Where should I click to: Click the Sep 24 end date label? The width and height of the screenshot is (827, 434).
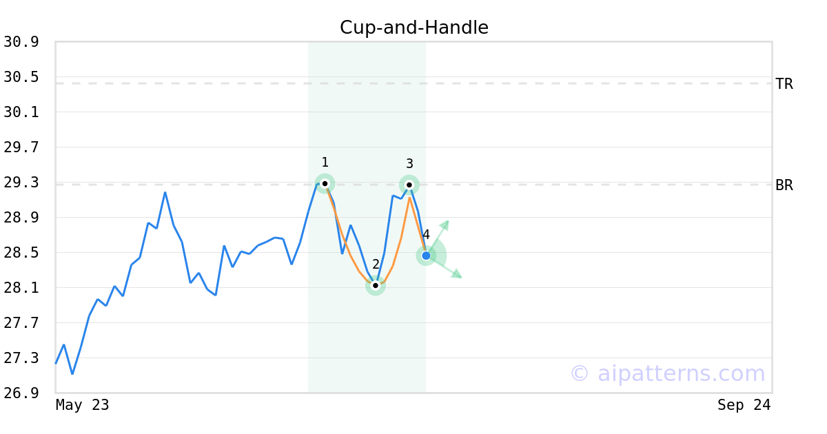pos(744,405)
